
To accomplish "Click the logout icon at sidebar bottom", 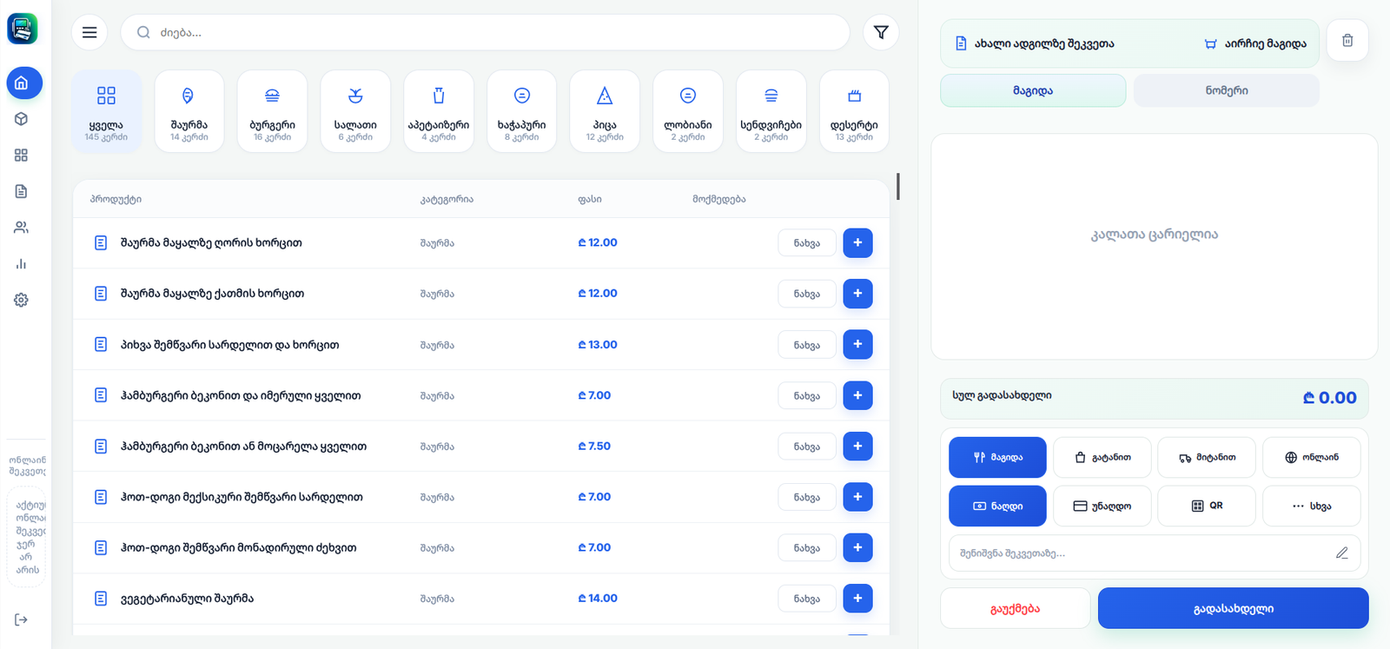I will point(22,619).
